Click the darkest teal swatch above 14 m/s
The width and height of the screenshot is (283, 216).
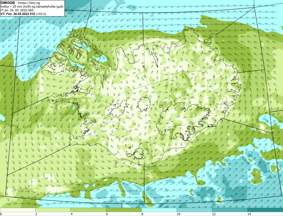point(265,210)
